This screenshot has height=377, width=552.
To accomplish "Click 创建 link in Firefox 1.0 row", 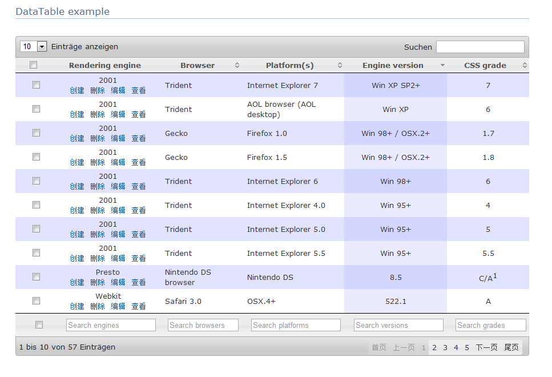I will click(77, 138).
